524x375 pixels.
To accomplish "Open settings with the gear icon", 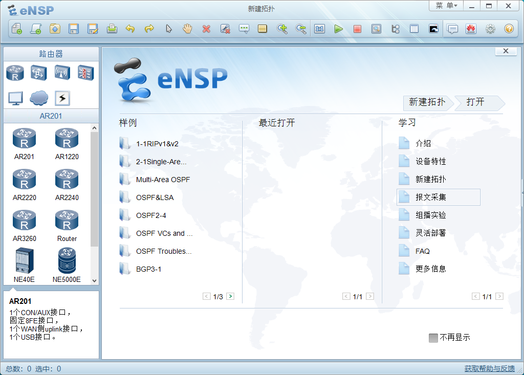I will [x=490, y=29].
